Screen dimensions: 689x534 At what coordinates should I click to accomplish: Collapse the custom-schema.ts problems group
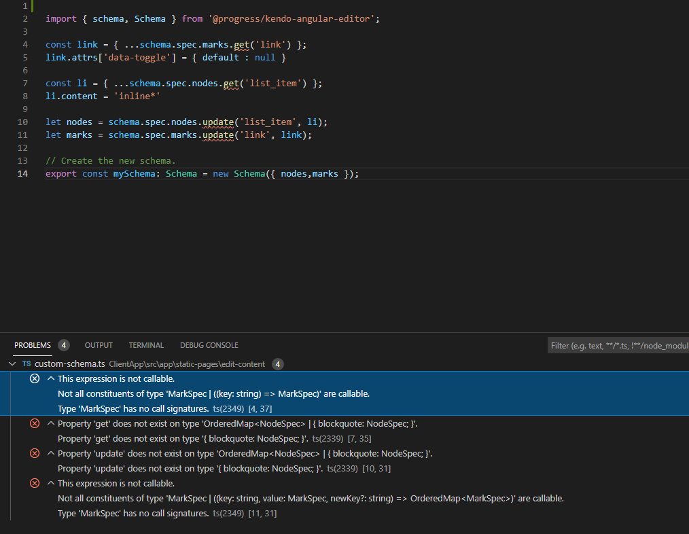click(12, 364)
